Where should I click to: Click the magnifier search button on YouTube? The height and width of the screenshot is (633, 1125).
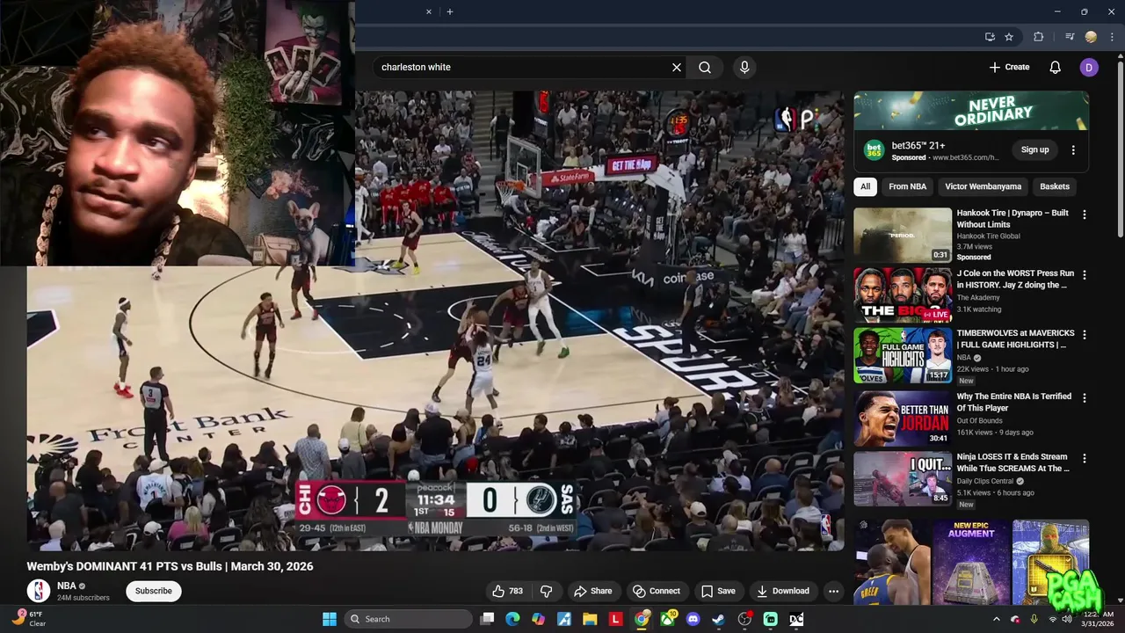(x=705, y=67)
